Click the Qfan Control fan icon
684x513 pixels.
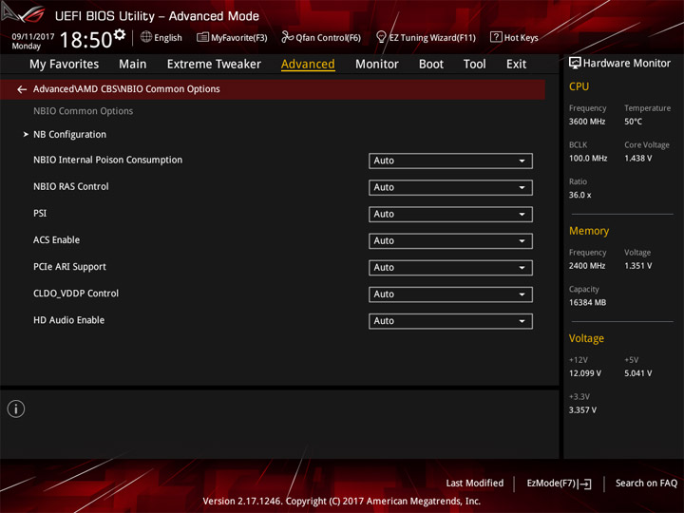tap(287, 37)
